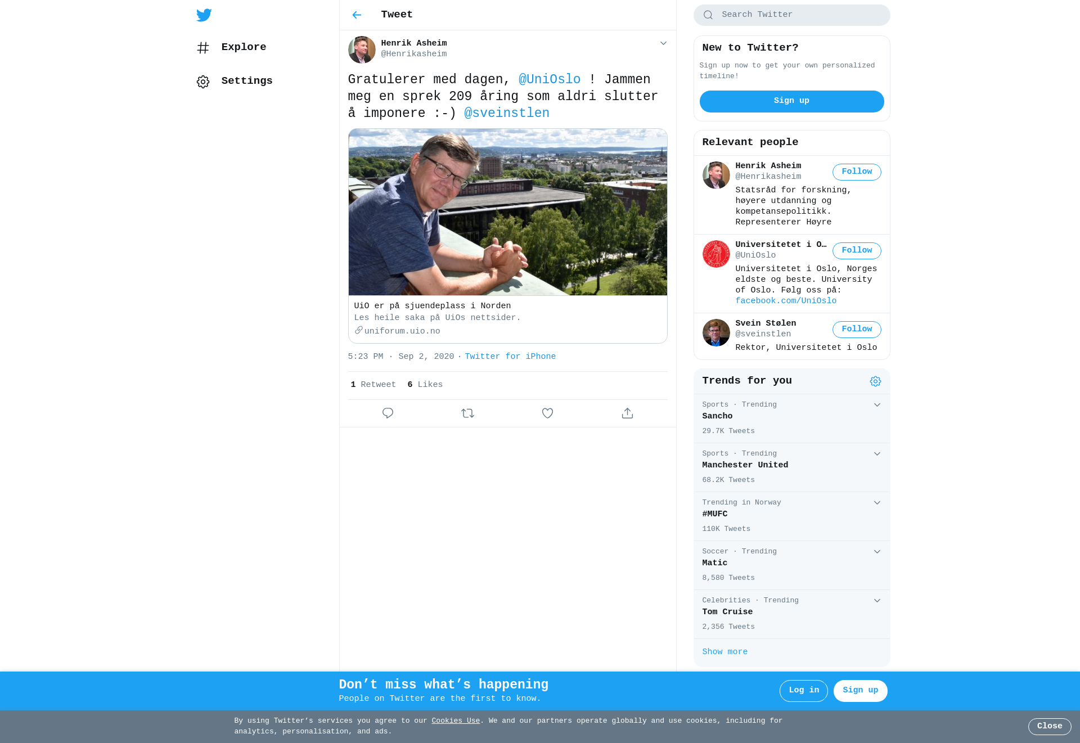This screenshot has width=1080, height=743.
Task: Follow Svein Stølen
Action: pyautogui.click(x=857, y=330)
